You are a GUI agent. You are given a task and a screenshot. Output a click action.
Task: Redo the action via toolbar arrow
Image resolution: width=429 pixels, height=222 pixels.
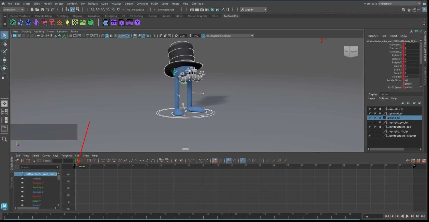53,9
